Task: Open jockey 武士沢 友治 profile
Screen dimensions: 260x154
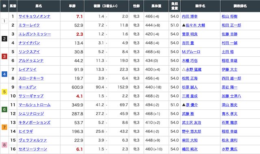Action: (x=191, y=122)
